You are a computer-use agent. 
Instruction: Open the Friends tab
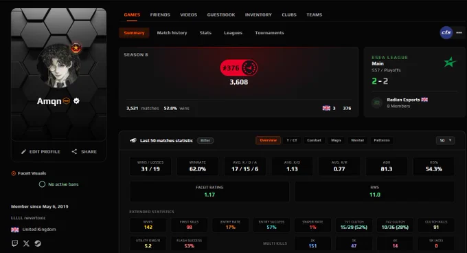tap(160, 14)
